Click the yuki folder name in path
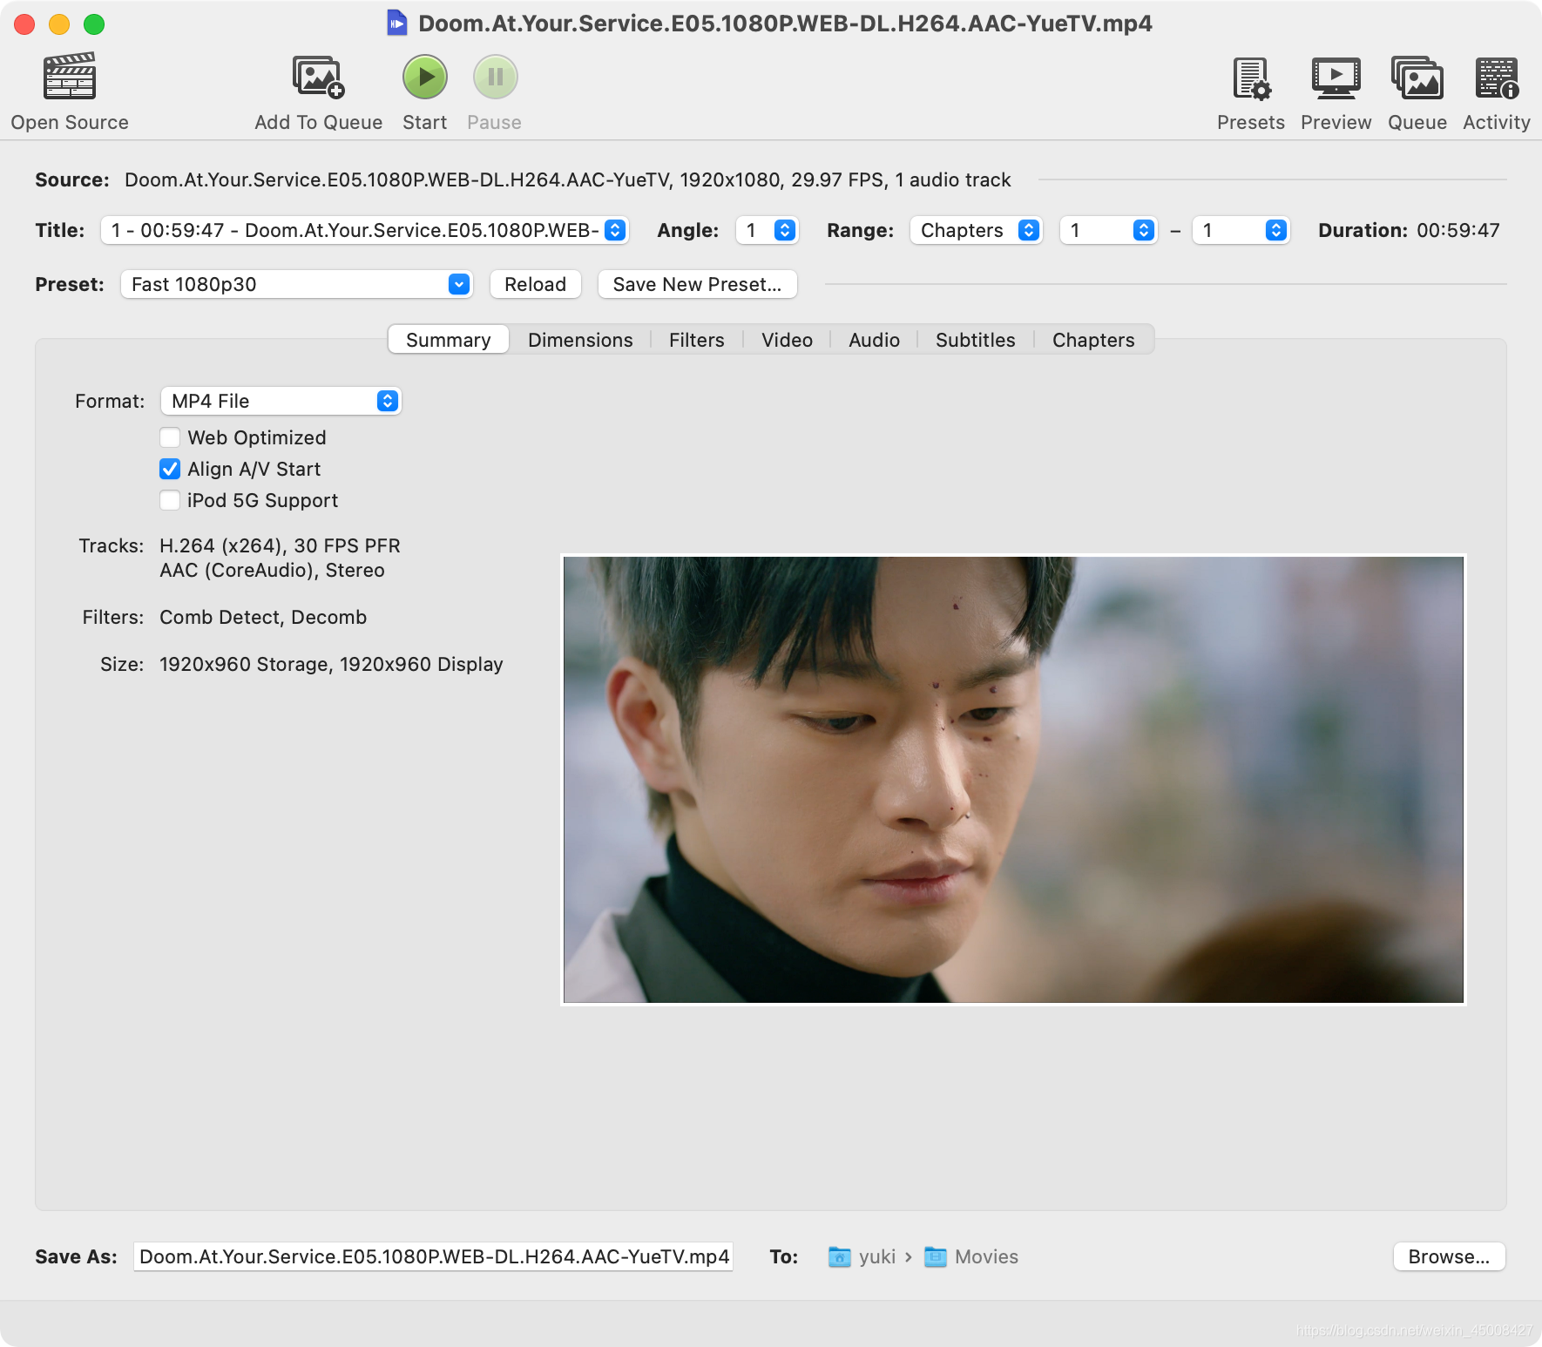The image size is (1542, 1347). [877, 1256]
